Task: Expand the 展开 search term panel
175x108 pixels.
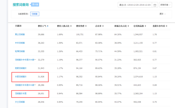Action: coord(163,14)
